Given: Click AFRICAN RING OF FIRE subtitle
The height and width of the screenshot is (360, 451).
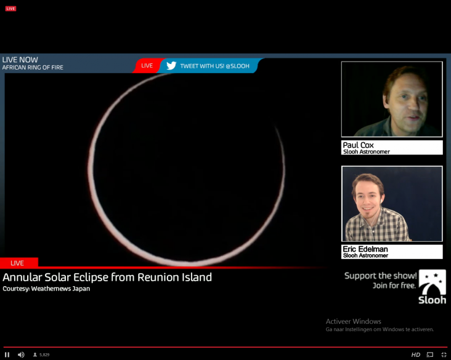Looking at the screenshot, I should coord(33,67).
